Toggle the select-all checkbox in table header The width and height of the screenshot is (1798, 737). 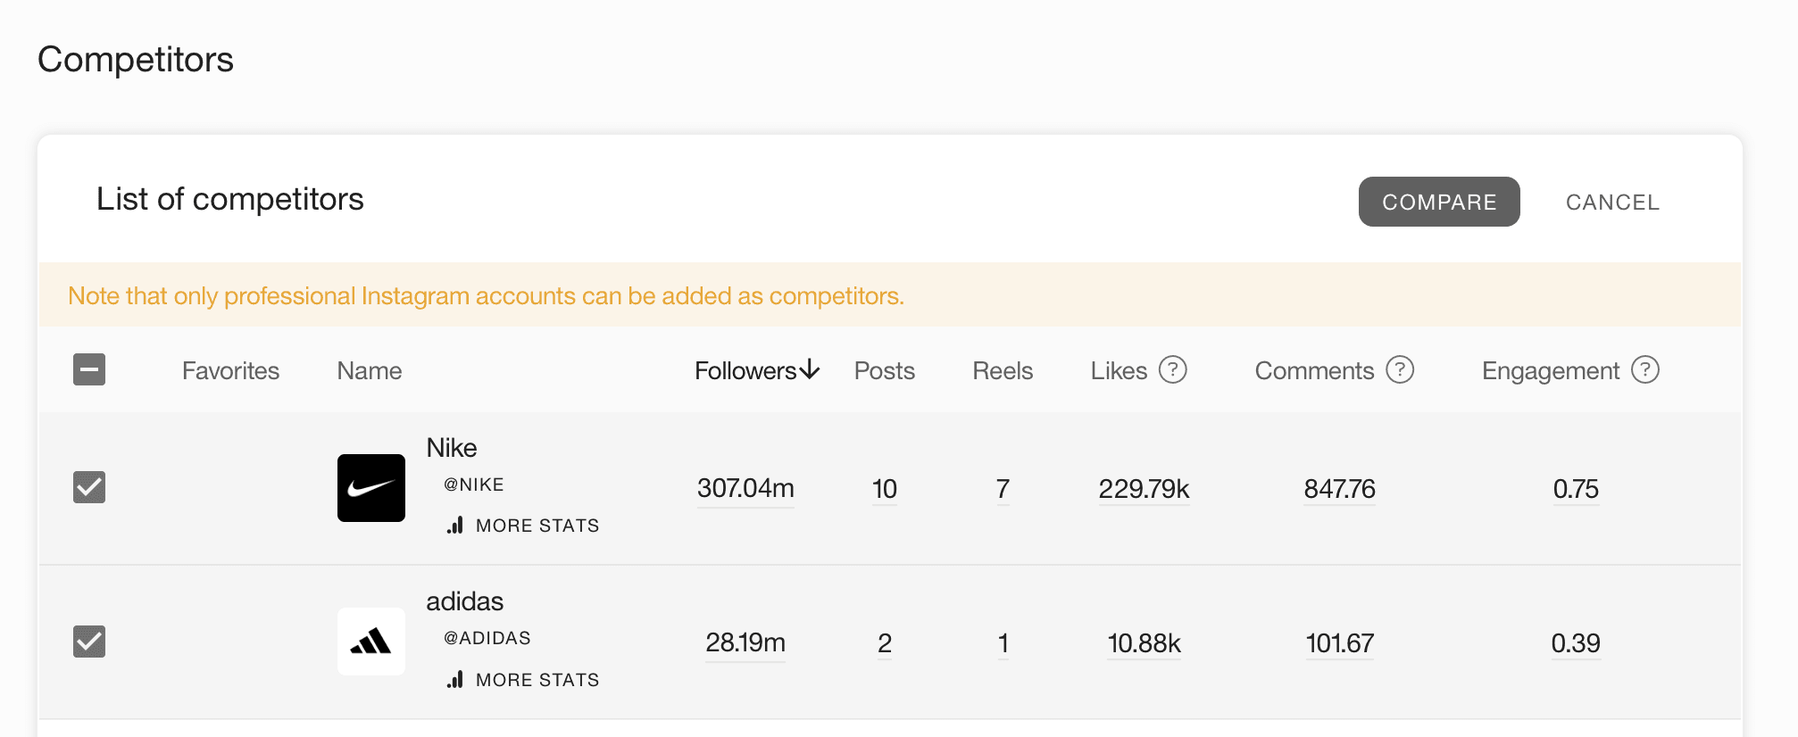[89, 369]
